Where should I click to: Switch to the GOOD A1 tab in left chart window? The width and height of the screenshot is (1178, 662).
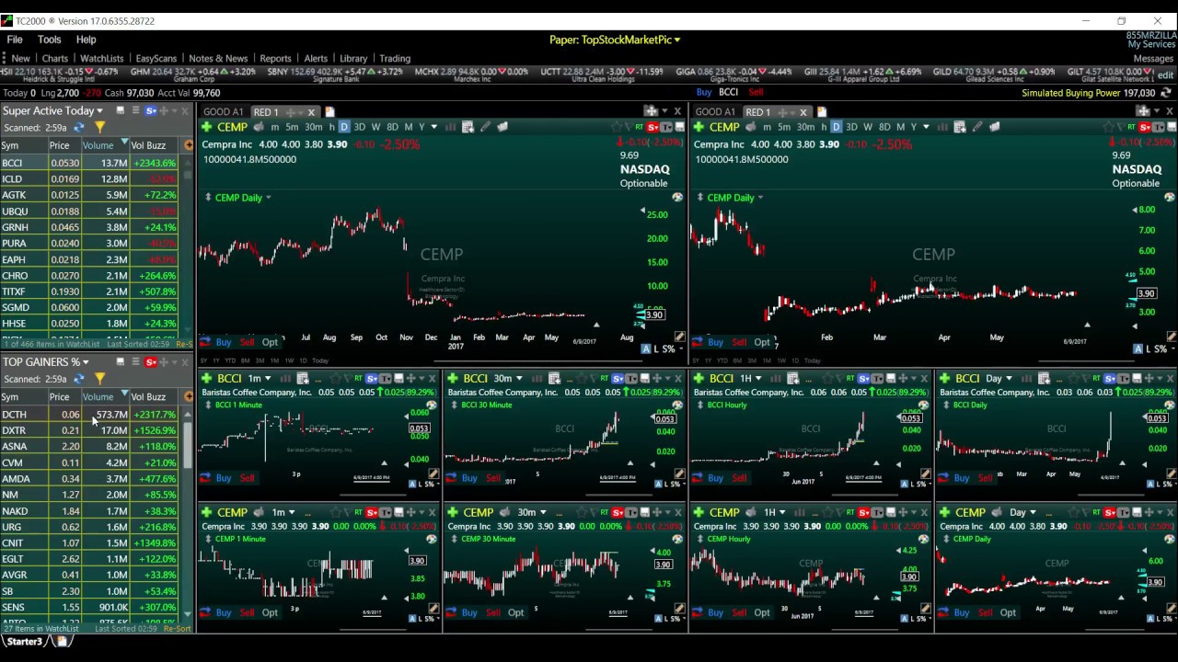point(223,112)
